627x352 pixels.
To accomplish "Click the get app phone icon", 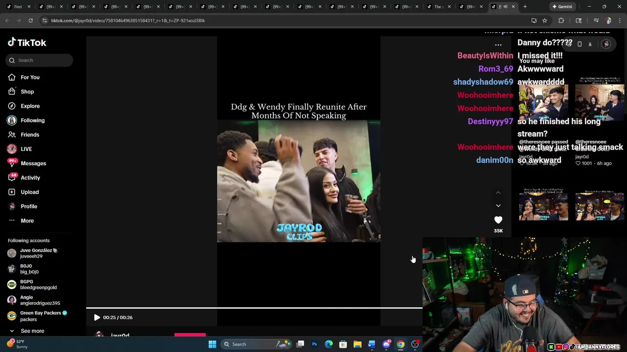I will (579, 44).
